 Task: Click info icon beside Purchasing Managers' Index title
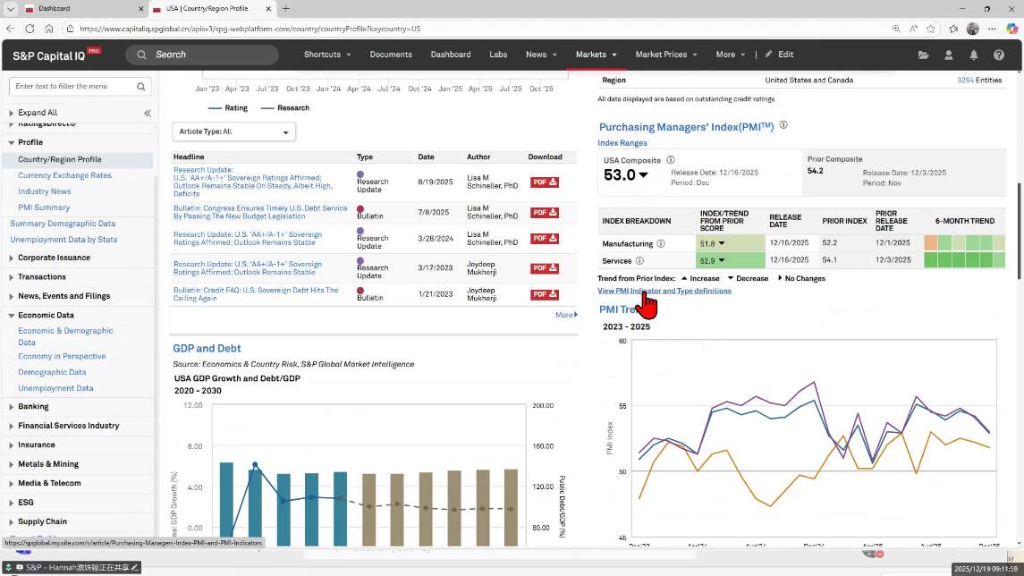coord(783,126)
